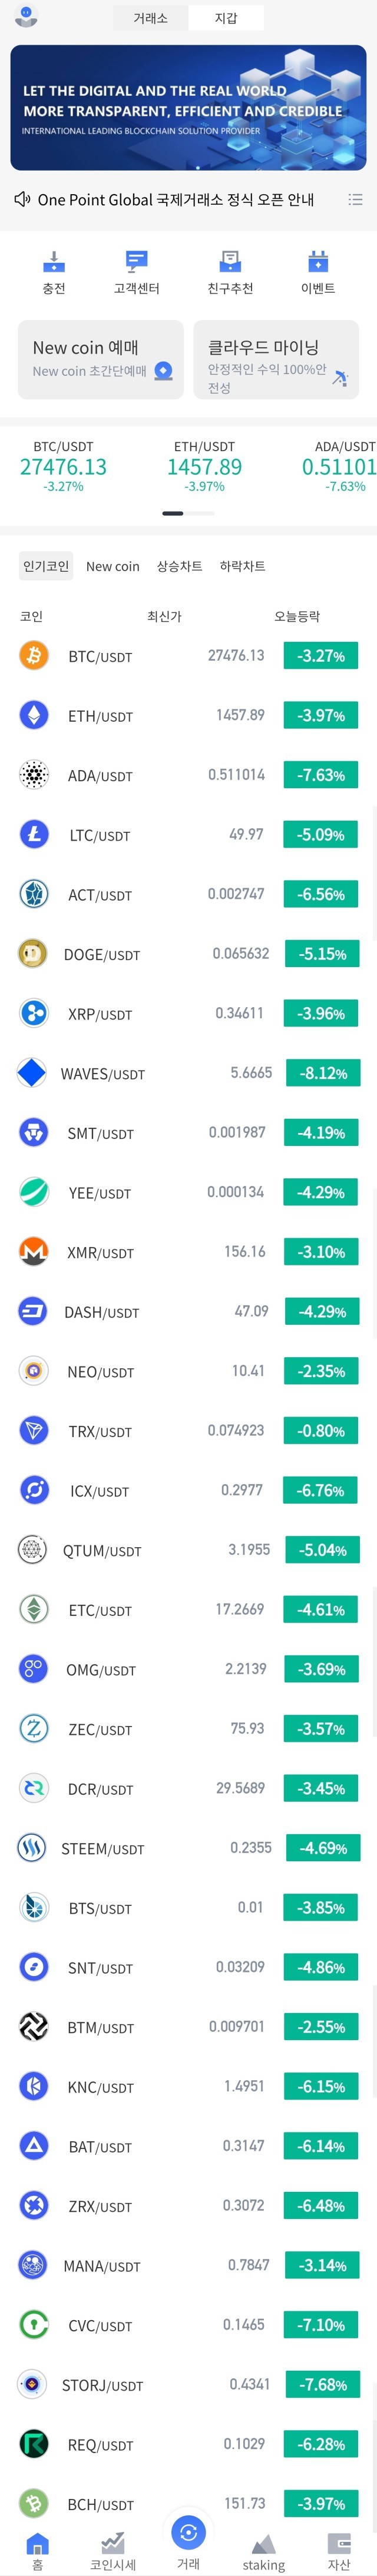Open the 클라우드 마이닝 card
Image resolution: width=377 pixels, height=2576 pixels.
(x=276, y=359)
